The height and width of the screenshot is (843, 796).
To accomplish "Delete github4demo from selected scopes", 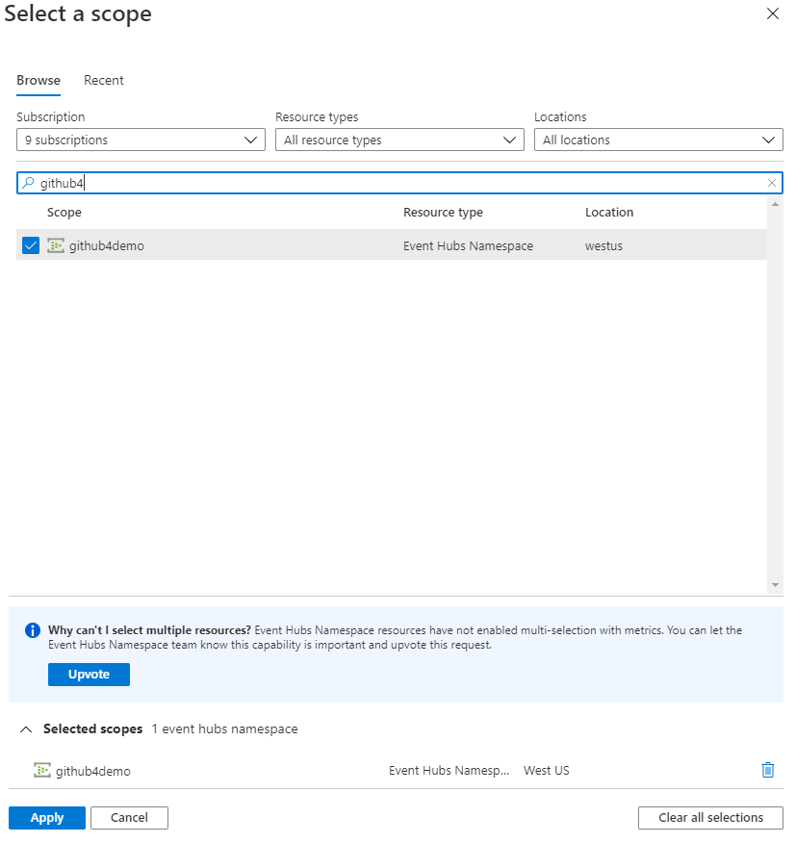I will tap(768, 771).
